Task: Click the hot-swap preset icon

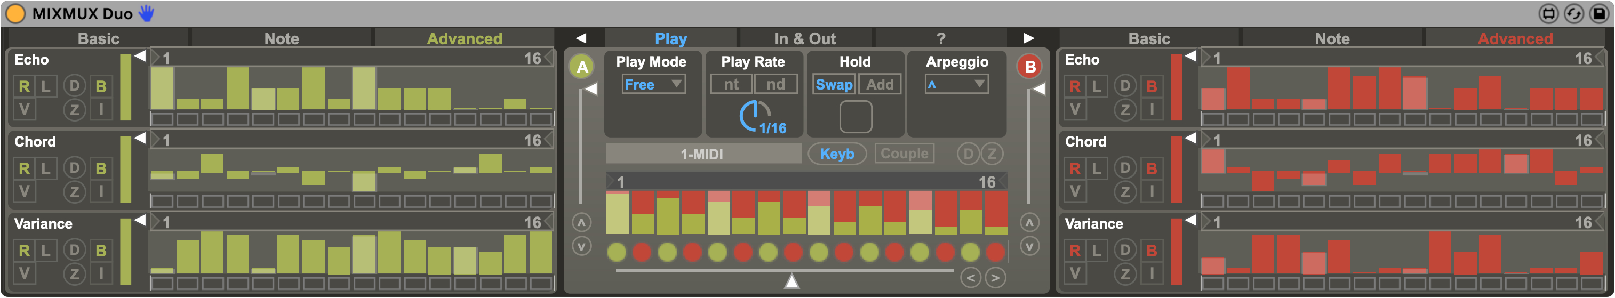Action: pos(1574,14)
